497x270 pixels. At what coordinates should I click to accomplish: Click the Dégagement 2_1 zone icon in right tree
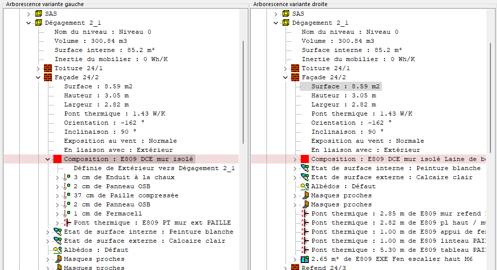point(286,23)
